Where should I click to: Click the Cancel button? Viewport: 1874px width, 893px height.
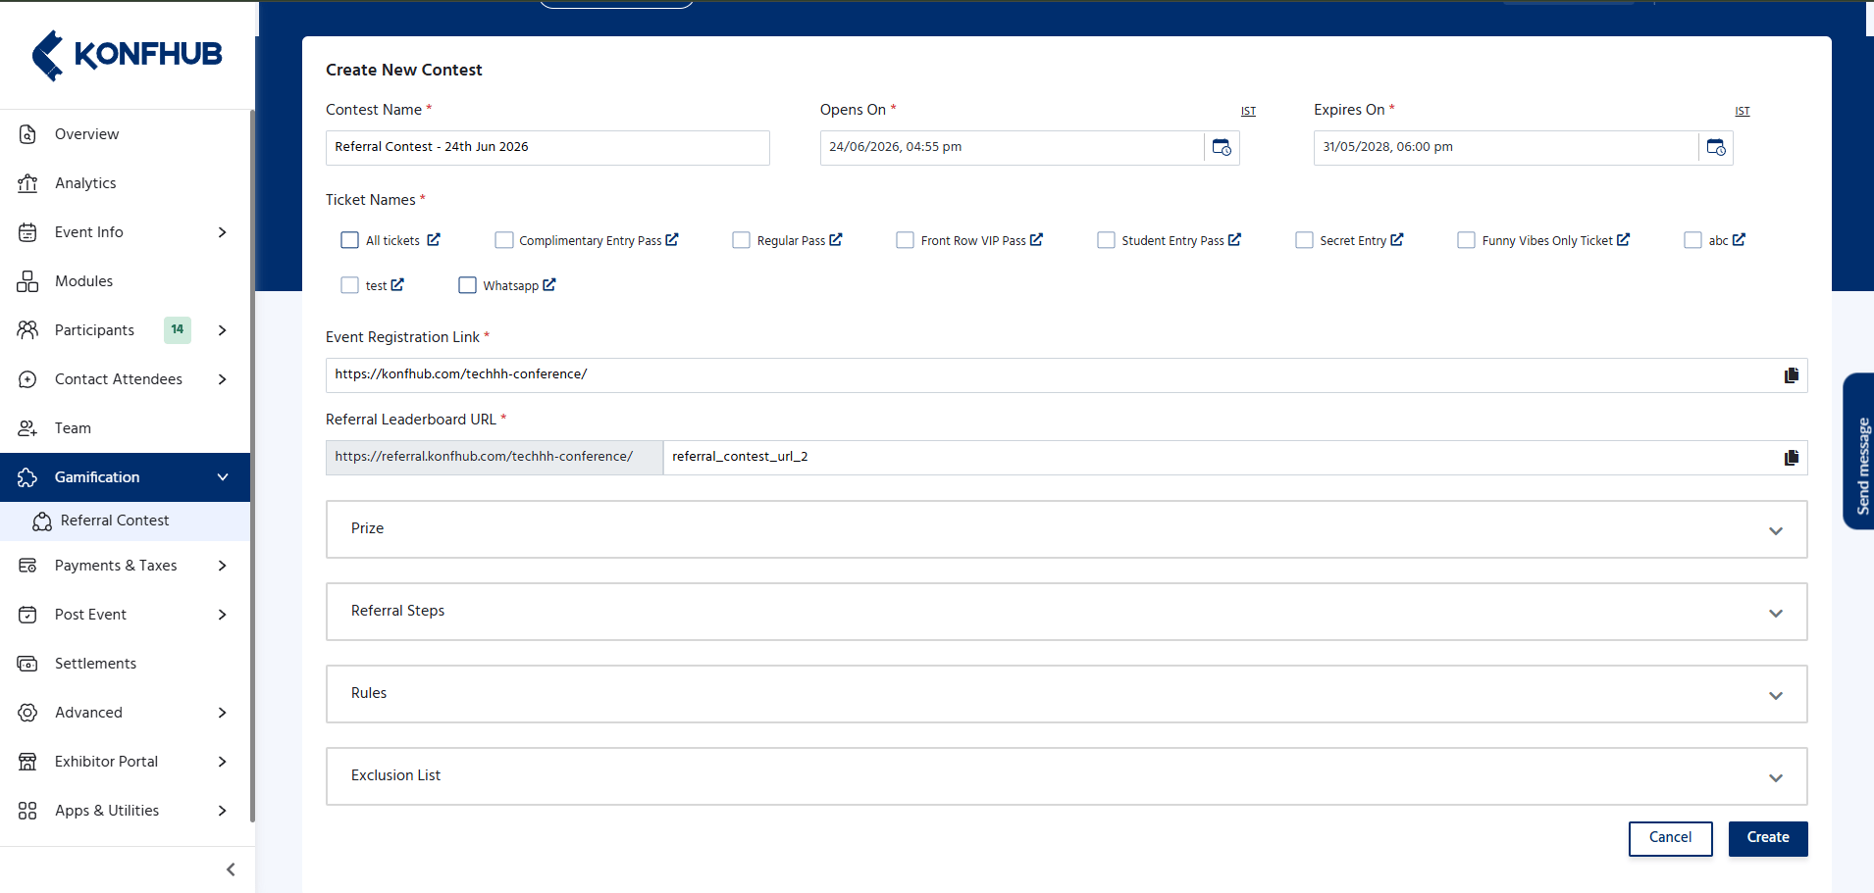(1670, 838)
